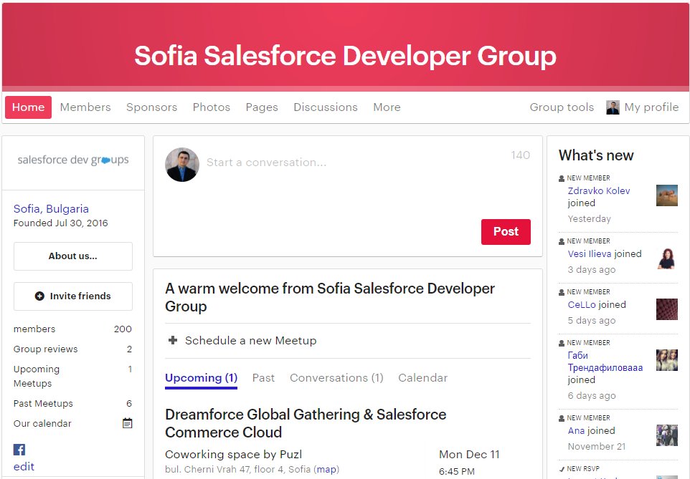This screenshot has height=479, width=690.
Task: Click the Invite friends button
Action: tap(73, 296)
